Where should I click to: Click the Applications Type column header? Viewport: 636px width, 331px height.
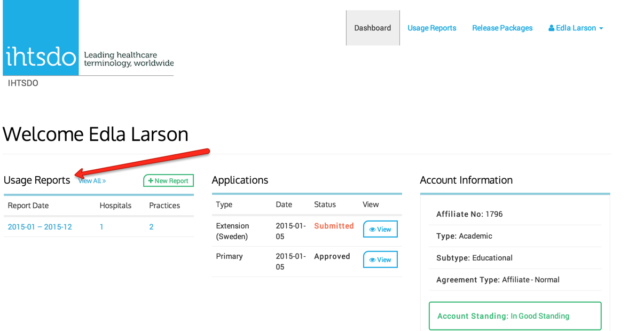click(x=224, y=204)
